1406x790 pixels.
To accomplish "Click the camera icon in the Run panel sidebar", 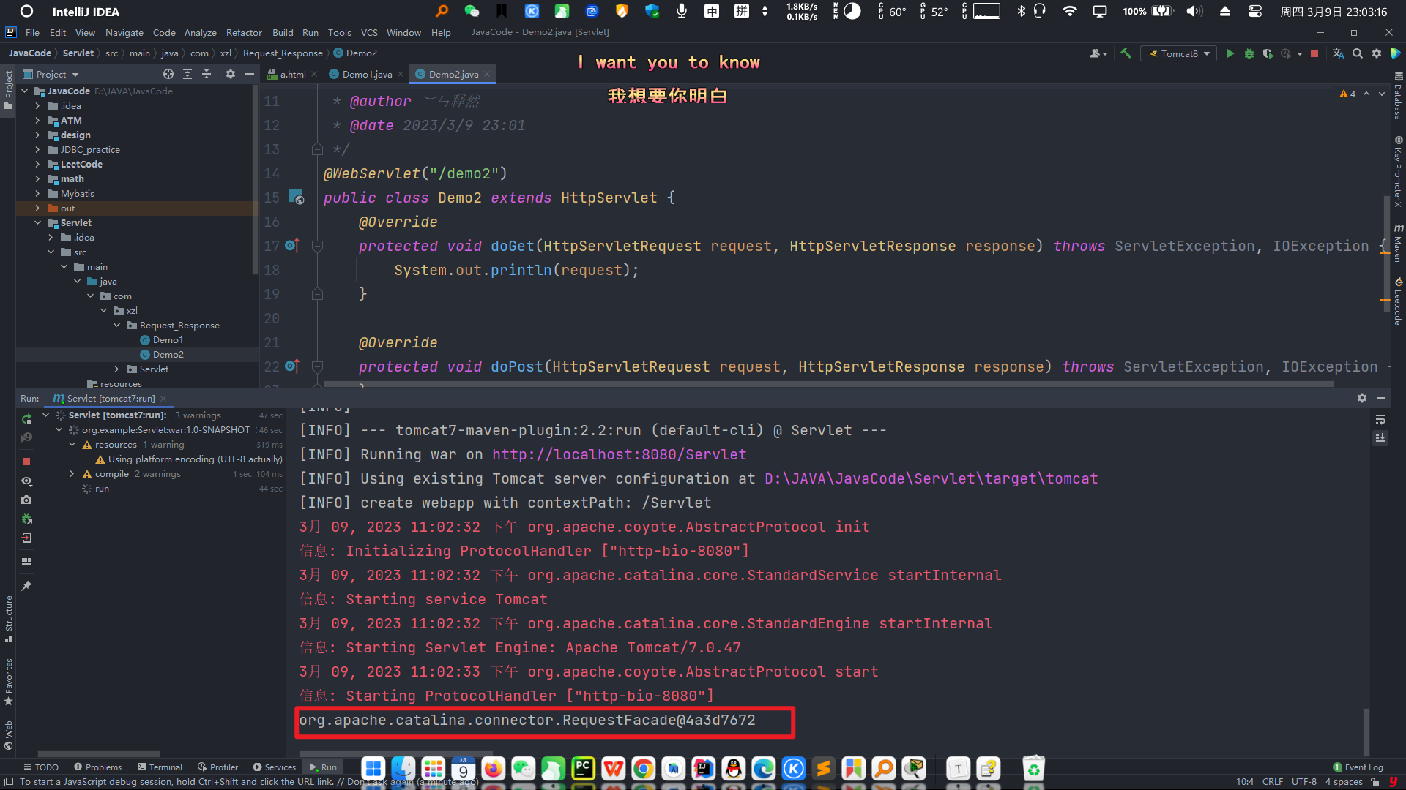I will point(26,500).
